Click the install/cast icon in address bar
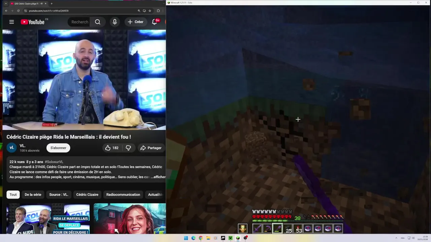The height and width of the screenshot is (242, 431). [144, 11]
